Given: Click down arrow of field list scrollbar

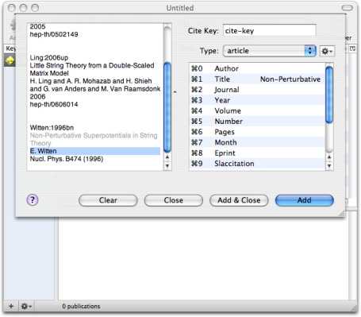Looking at the screenshot, I should click(329, 166).
